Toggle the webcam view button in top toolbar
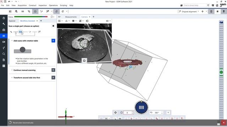This screenshot has width=227, height=127. 211,11
